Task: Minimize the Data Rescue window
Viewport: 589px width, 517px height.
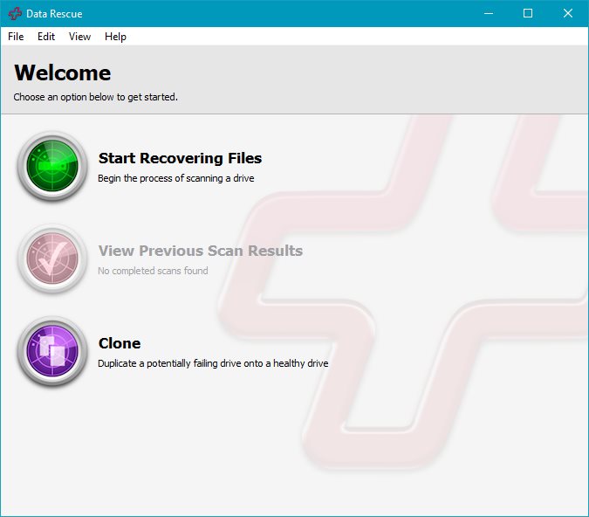Action: (x=489, y=13)
